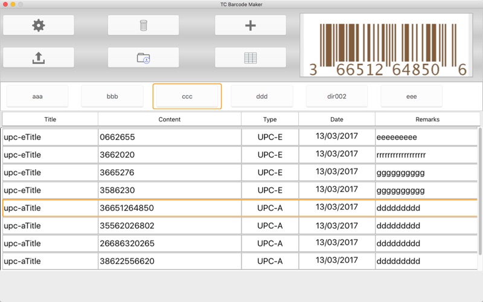Select the row with content 3586230
This screenshot has height=302, width=483.
click(x=240, y=190)
